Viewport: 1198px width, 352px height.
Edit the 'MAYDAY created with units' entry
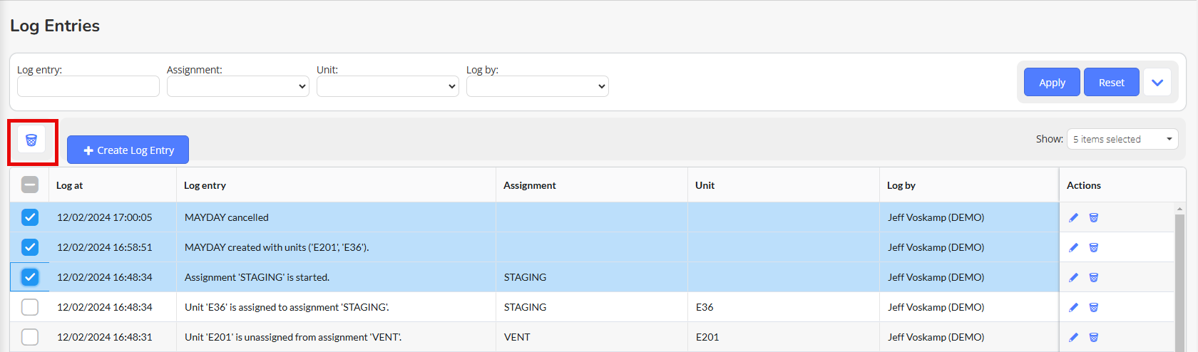tap(1073, 248)
